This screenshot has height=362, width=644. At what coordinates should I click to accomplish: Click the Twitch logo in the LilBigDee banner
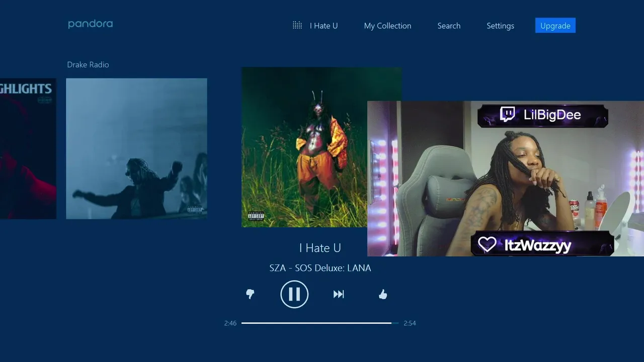508,115
